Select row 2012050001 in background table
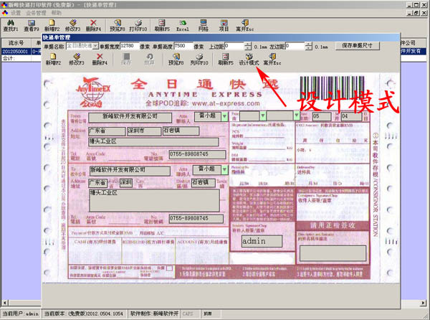This screenshot has width=430, height=320. tap(15, 52)
